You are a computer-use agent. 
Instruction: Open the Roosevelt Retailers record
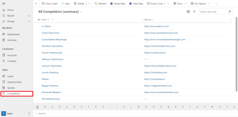coord(51,92)
